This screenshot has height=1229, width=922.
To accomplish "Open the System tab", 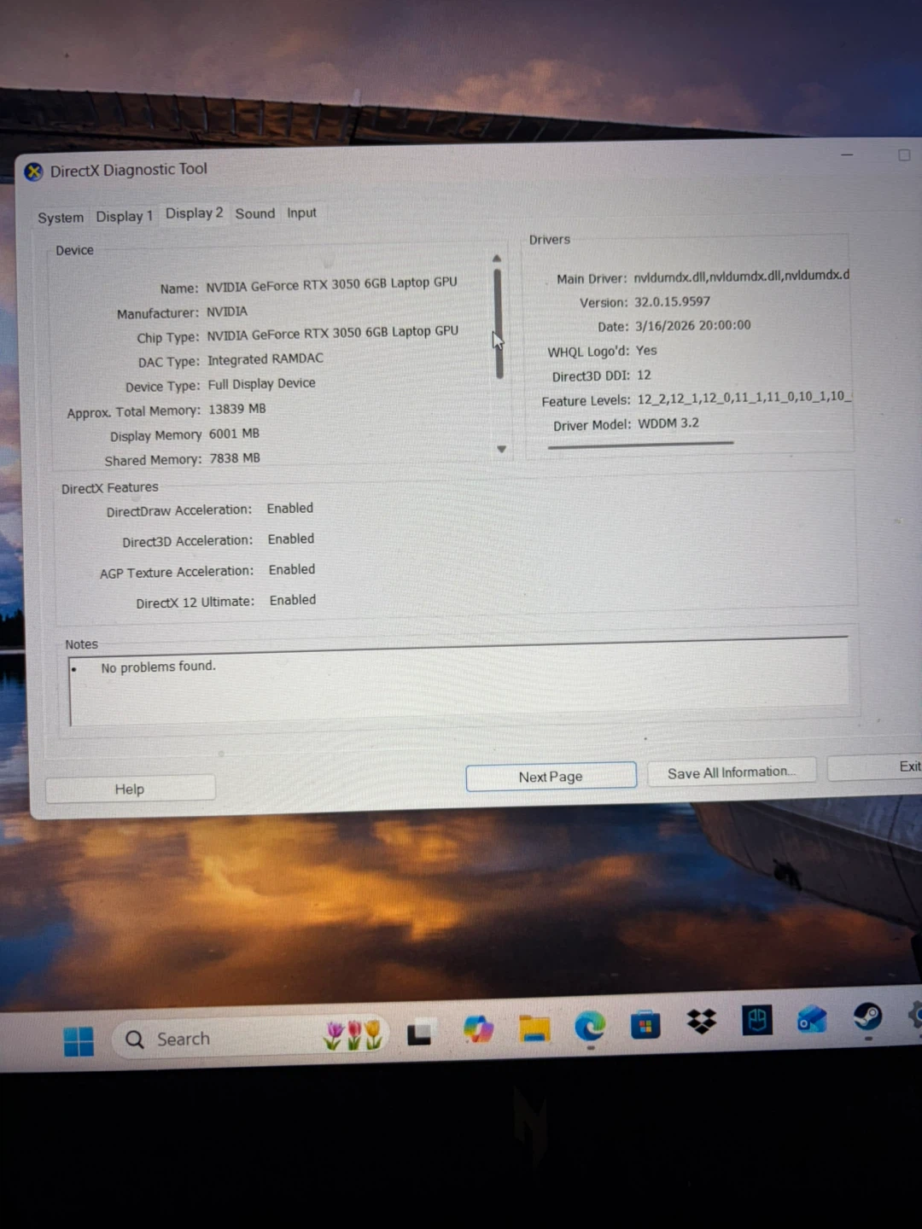I will [x=61, y=218].
